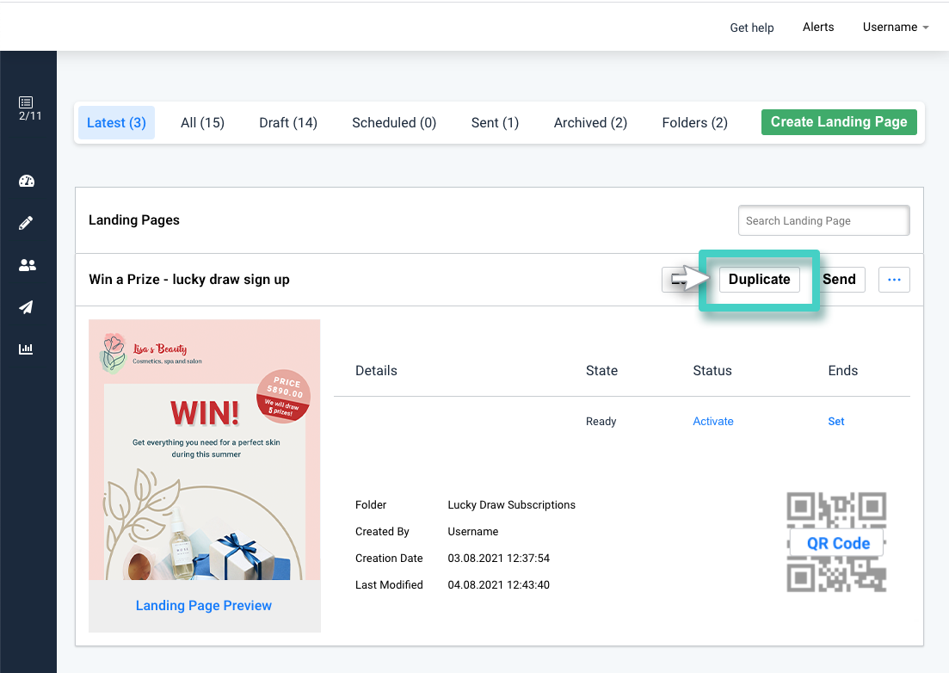Switch to the Sent (1) tab
Image resolution: width=949 pixels, height=673 pixels.
[x=495, y=123]
